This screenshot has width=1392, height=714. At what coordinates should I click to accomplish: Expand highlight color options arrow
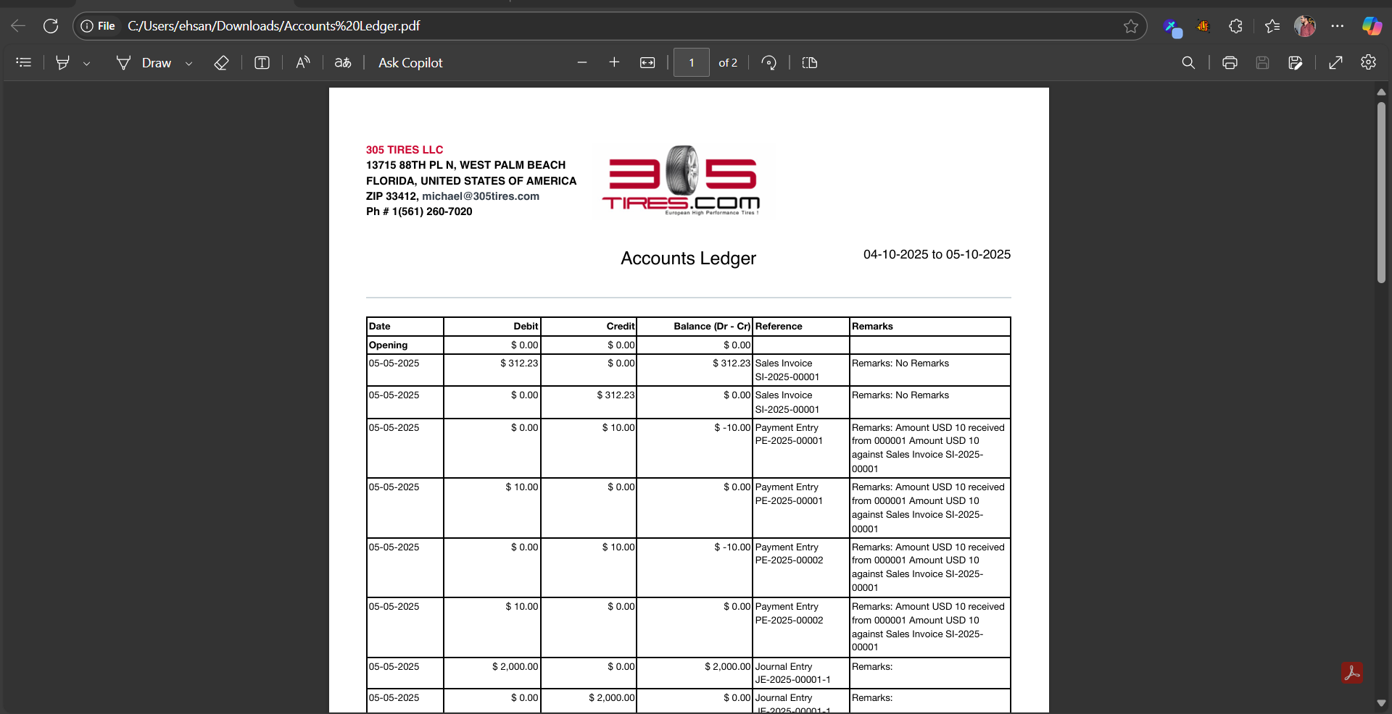pyautogui.click(x=86, y=63)
